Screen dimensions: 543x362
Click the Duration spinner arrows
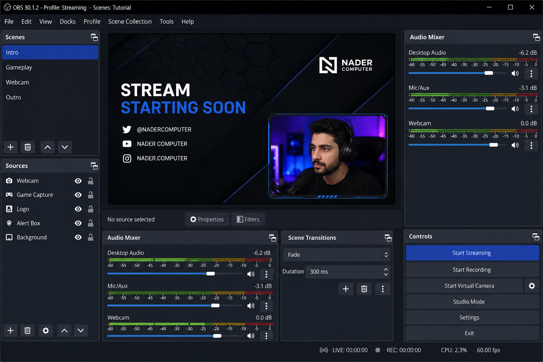(386, 271)
